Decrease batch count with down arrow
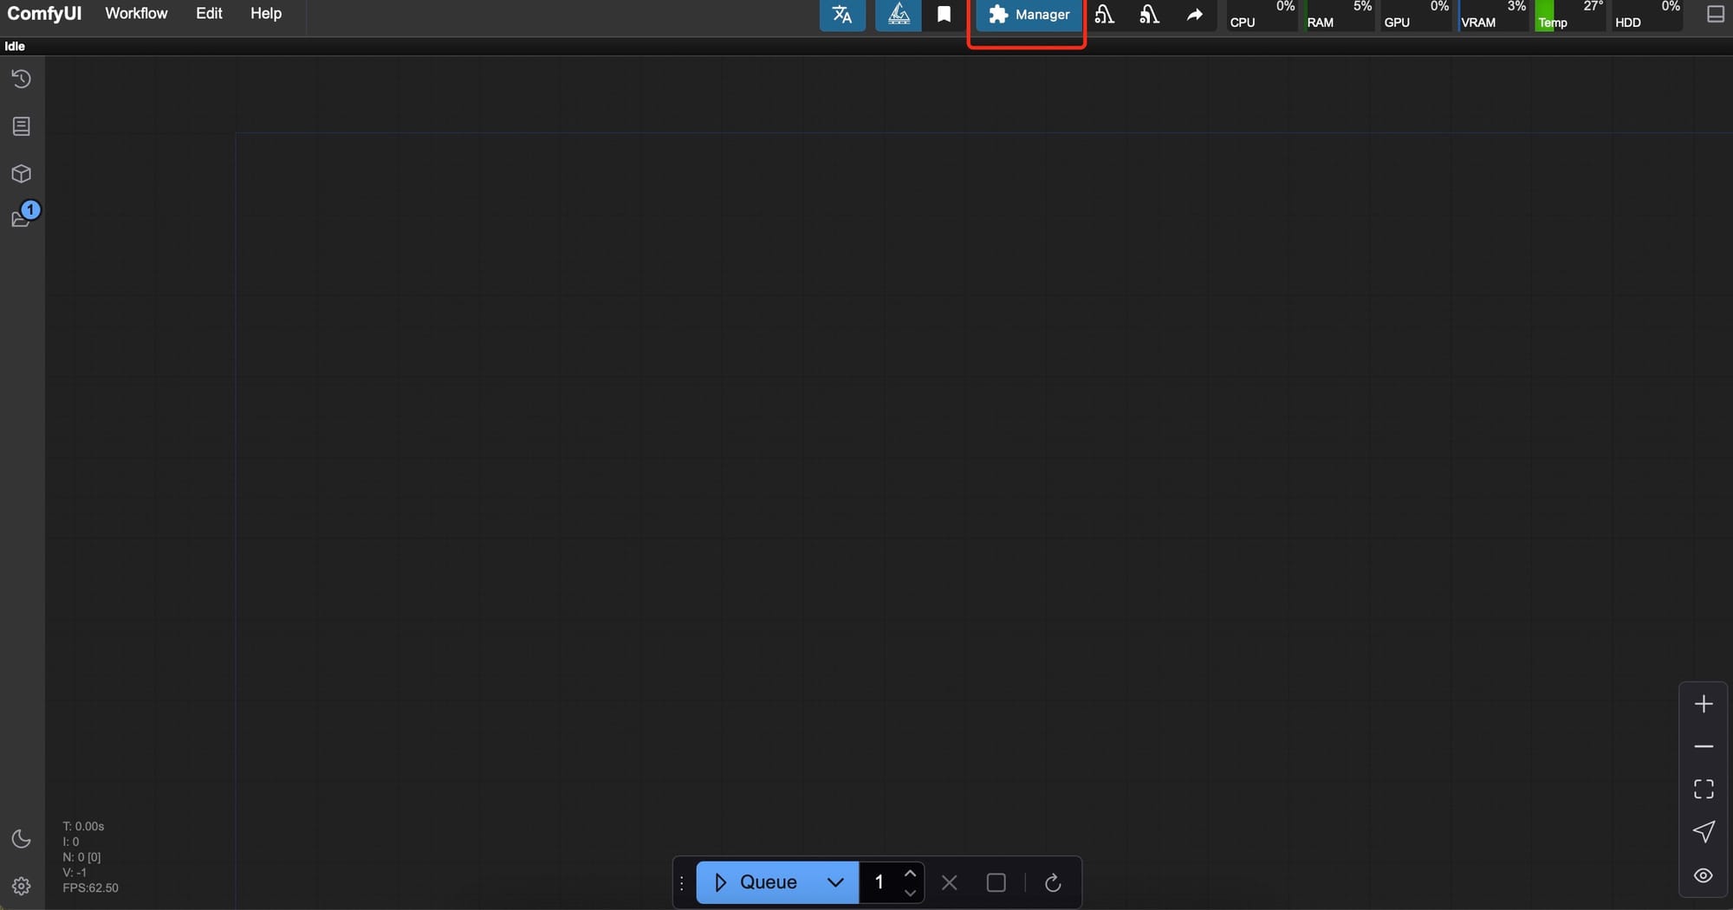This screenshot has width=1733, height=910. (910, 893)
